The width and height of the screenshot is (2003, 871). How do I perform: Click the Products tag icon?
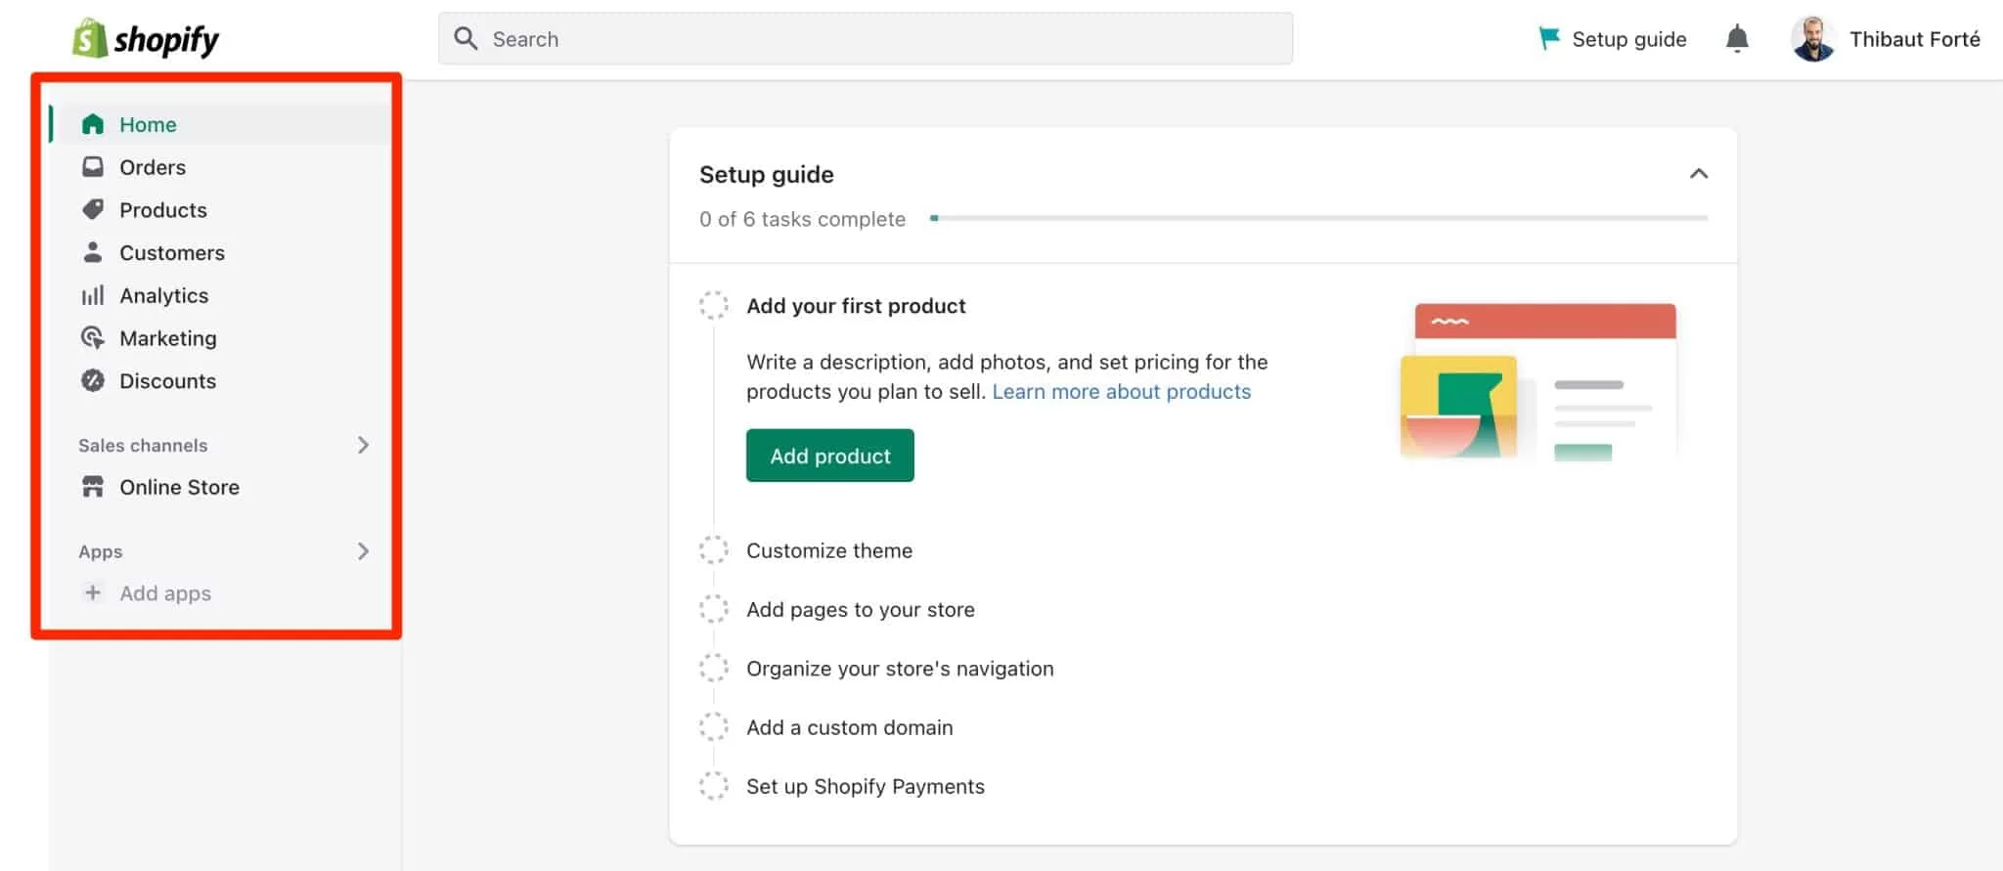click(93, 209)
